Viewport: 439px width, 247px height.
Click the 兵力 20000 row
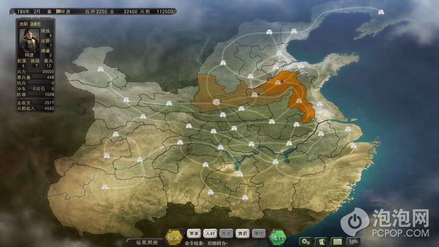click(35, 72)
